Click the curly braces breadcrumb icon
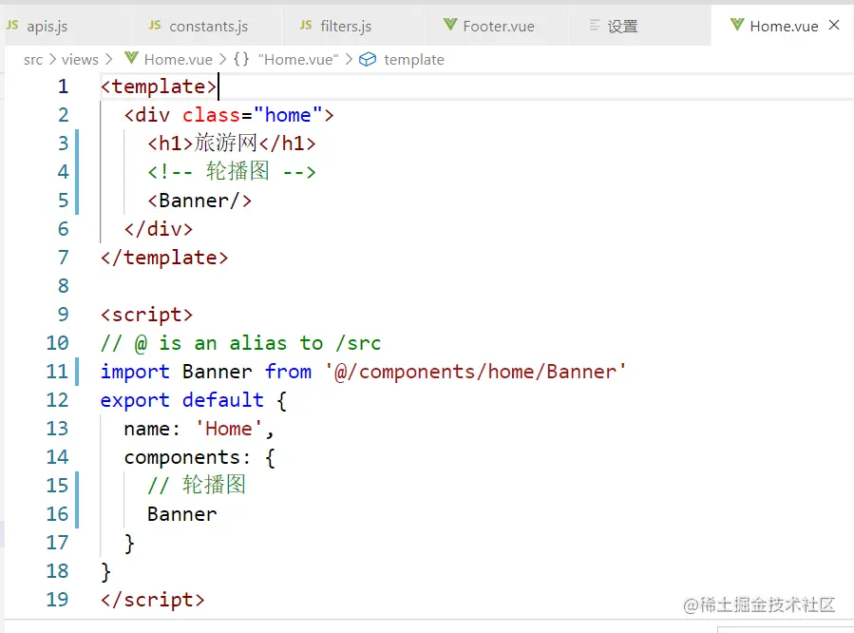The width and height of the screenshot is (854, 633). tap(241, 59)
